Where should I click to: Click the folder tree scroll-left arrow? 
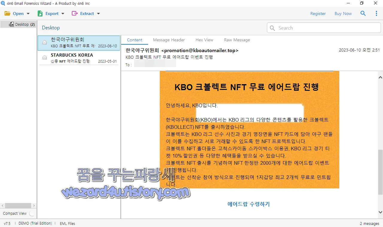[3, 206]
